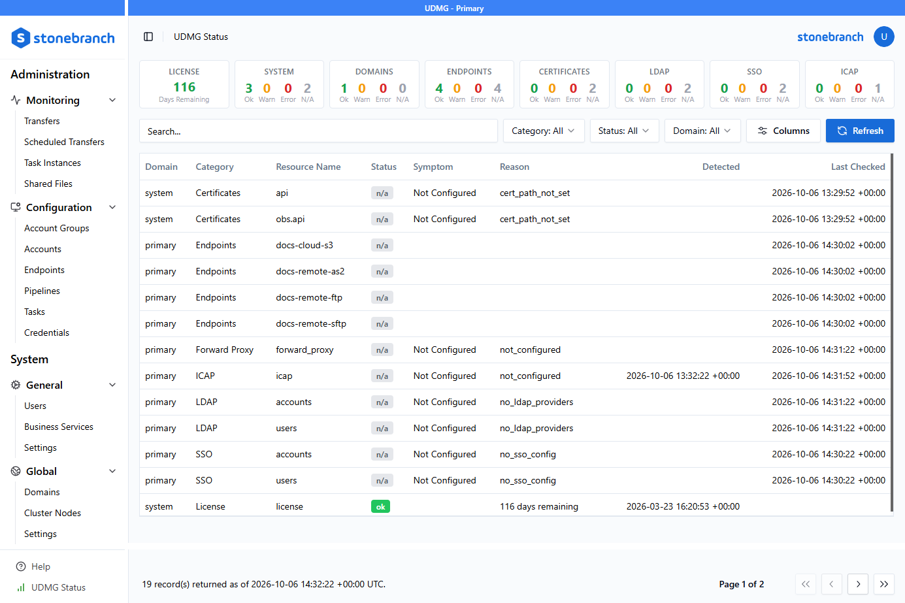This screenshot has height=603, width=905.
Task: Open Tasks page in sidebar
Action: [35, 312]
